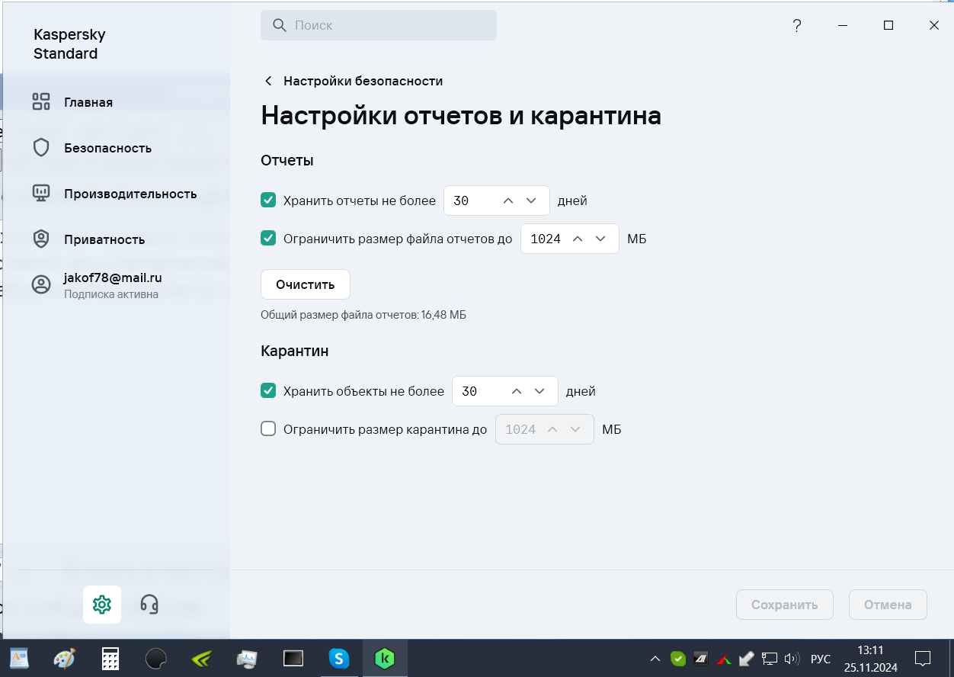The height and width of the screenshot is (677, 954).
Task: Decrease report file size limit down arrow
Action: click(600, 239)
